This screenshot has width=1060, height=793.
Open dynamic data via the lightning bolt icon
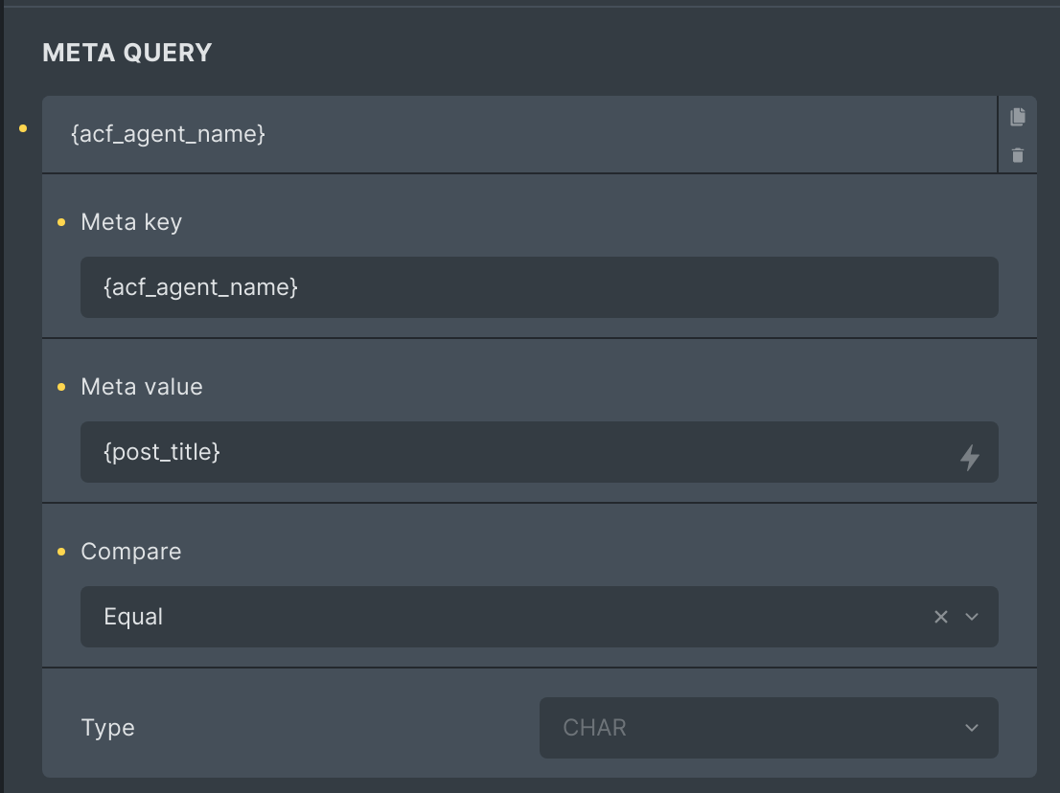click(969, 457)
